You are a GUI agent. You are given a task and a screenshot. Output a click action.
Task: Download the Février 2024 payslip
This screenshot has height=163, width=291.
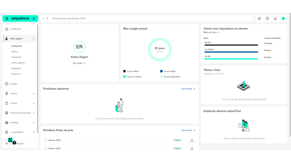tap(192, 148)
